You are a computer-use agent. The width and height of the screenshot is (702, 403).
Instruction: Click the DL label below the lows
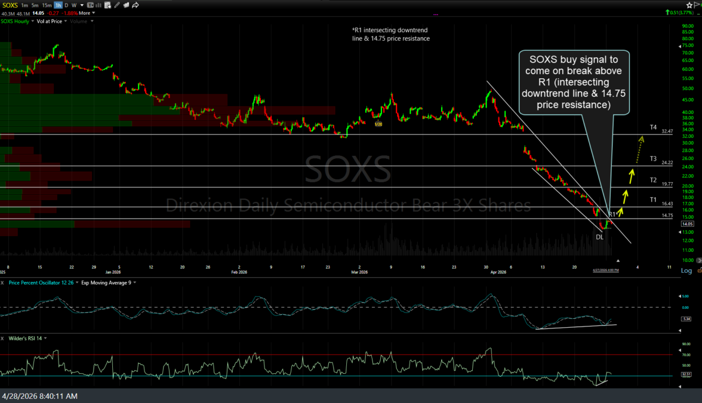[600, 237]
